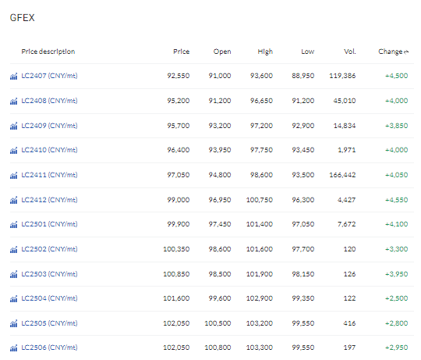This screenshot has width=421, height=360.
Task: Open chart icon for LC2407 row
Action: 14,77
